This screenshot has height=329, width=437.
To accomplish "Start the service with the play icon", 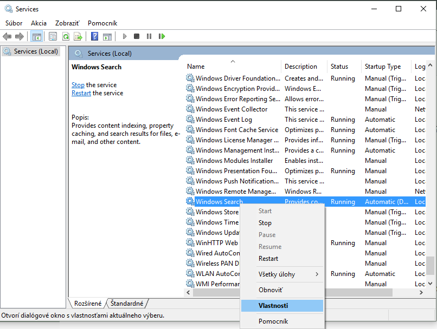I will coord(125,36).
